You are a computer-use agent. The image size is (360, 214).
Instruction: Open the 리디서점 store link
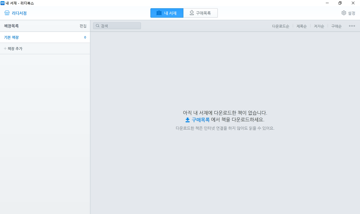[15, 13]
